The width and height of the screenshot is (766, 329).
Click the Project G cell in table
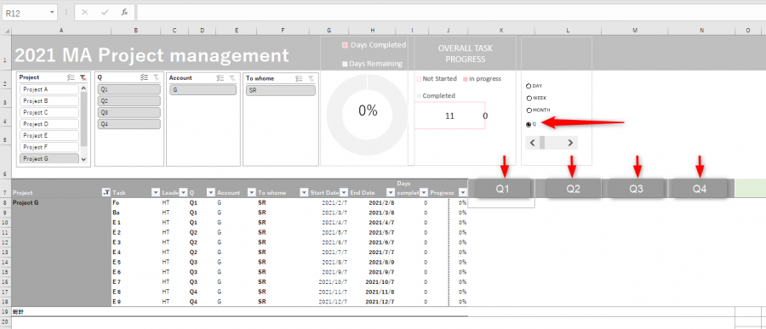(x=61, y=202)
